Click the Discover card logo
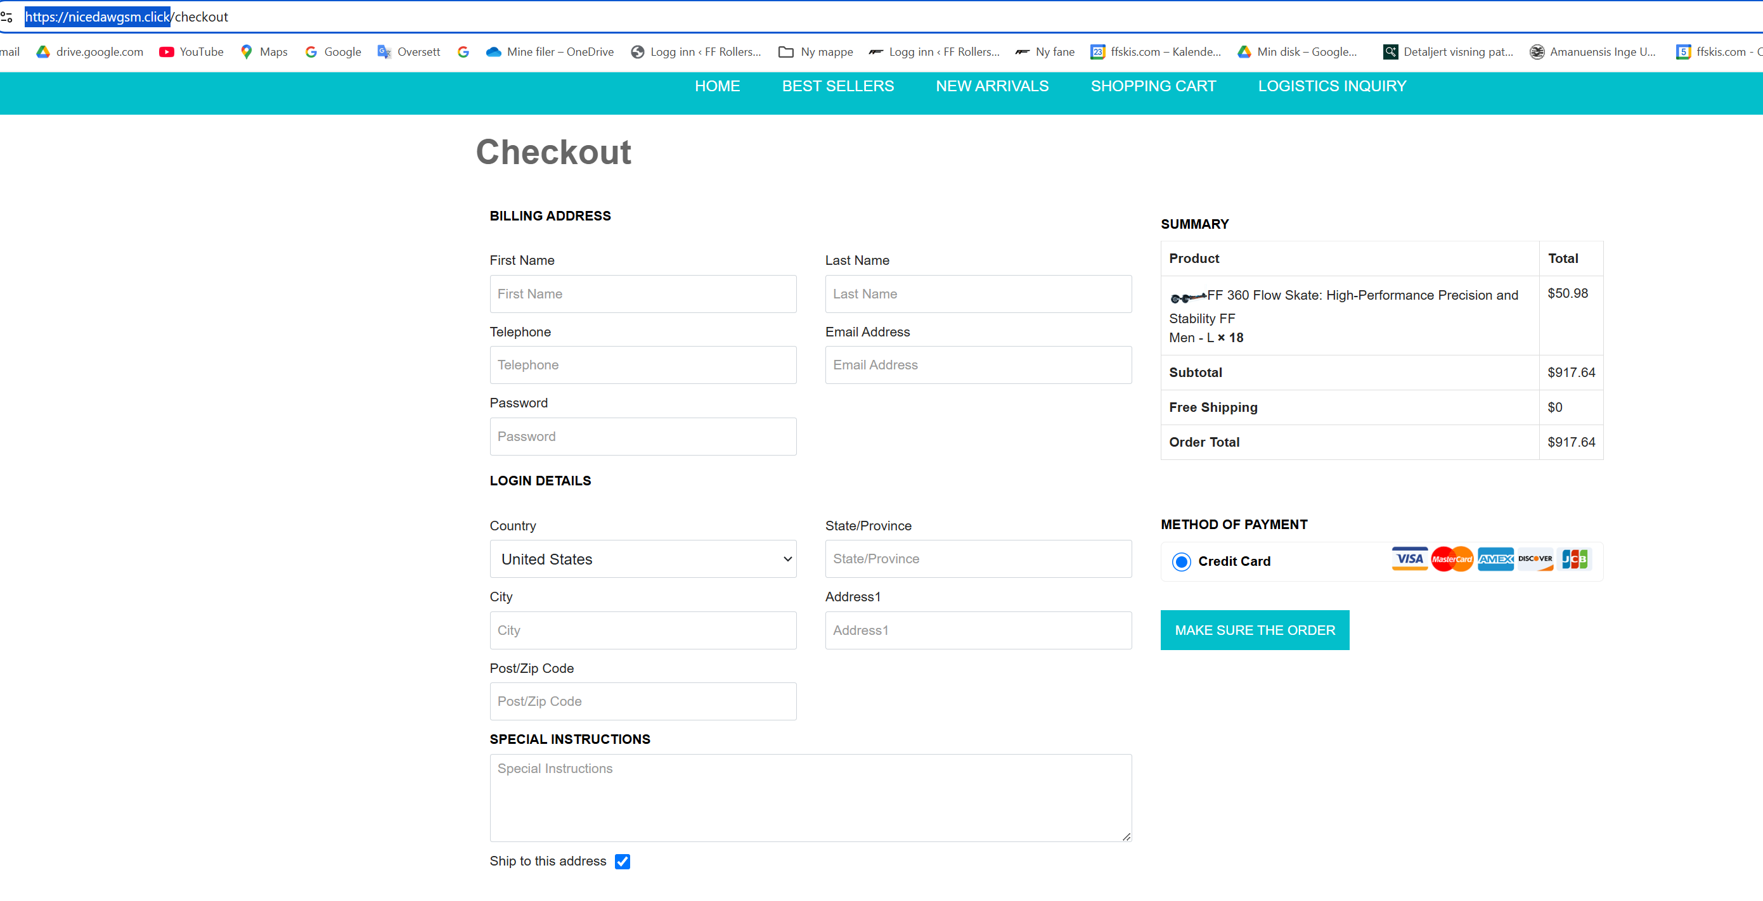The image size is (1763, 901). (1535, 559)
